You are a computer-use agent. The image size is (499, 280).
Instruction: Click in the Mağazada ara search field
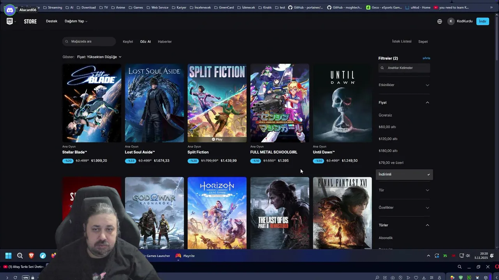coord(89,41)
